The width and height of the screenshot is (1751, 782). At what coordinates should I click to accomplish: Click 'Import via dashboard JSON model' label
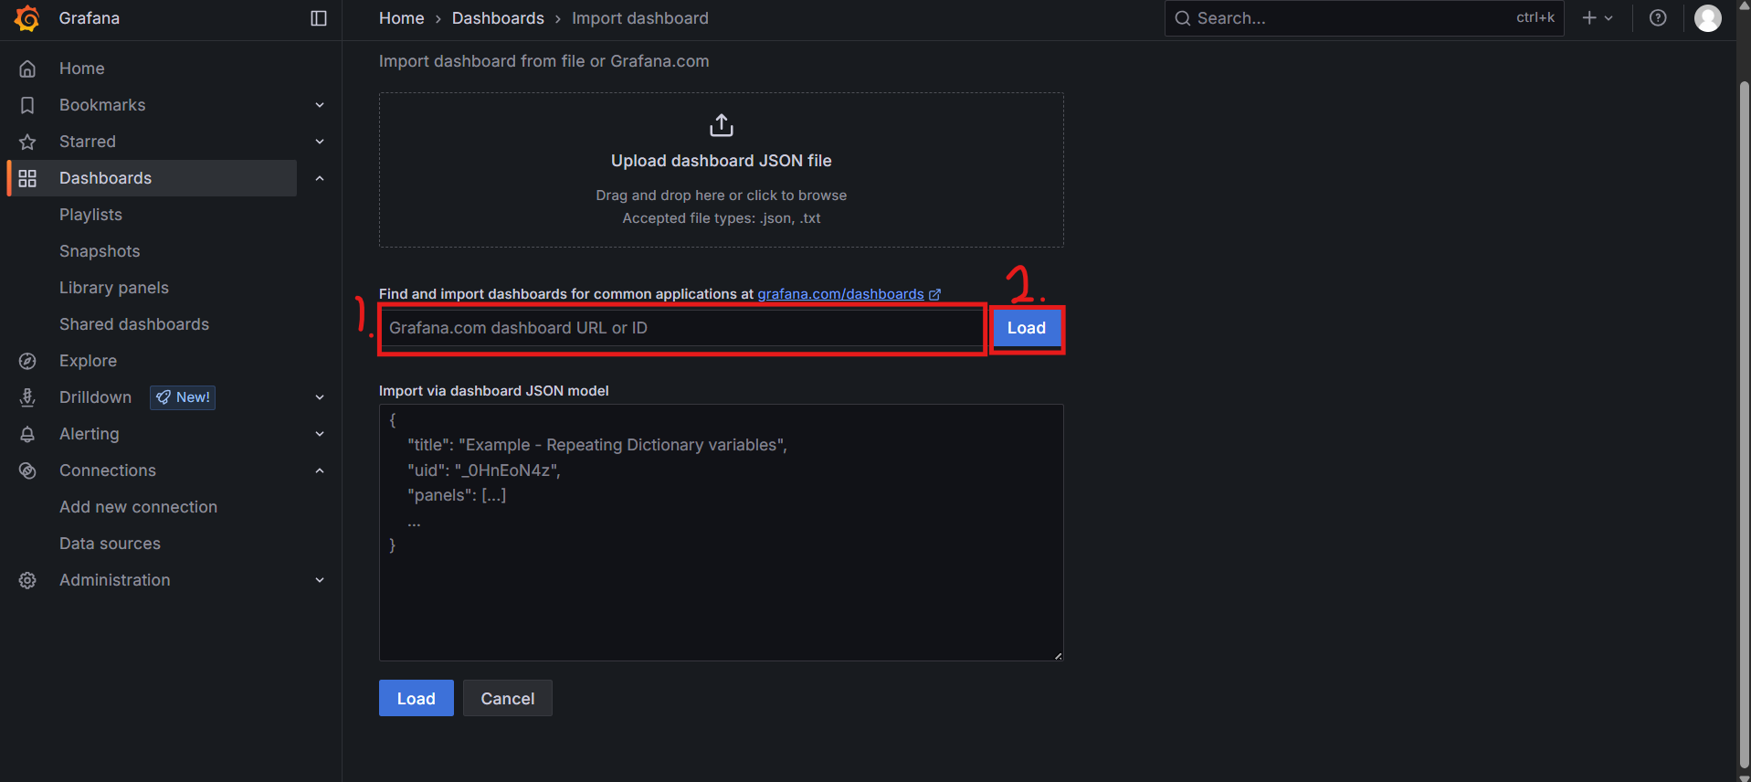pyautogui.click(x=494, y=391)
